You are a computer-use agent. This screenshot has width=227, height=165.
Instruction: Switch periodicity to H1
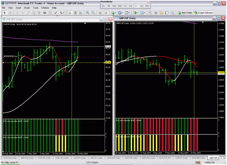(125, 6)
